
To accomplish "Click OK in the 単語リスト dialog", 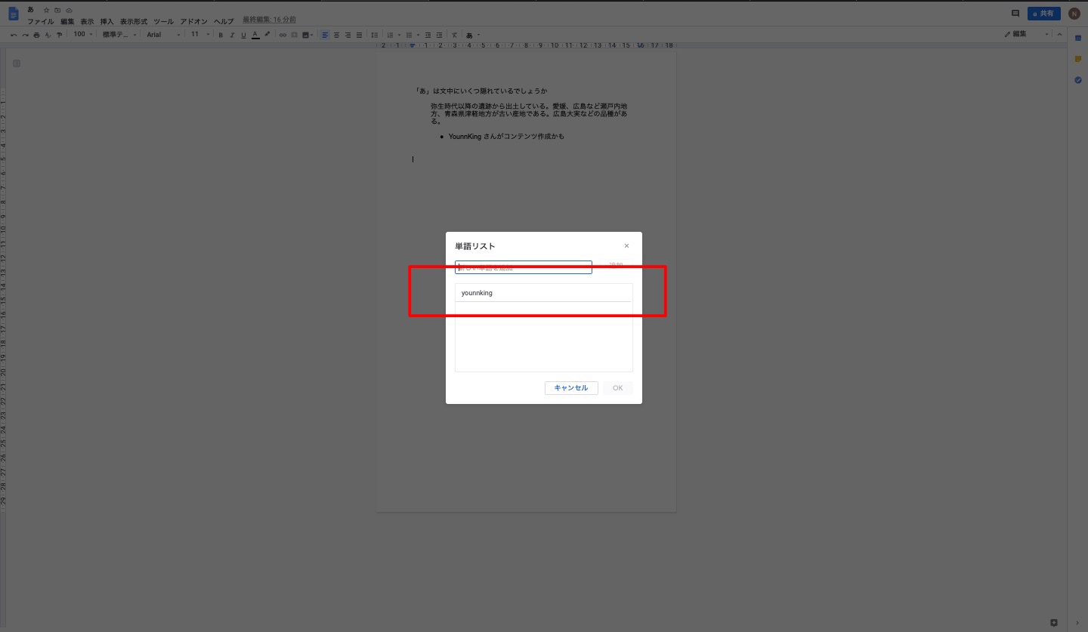I will tap(617, 388).
